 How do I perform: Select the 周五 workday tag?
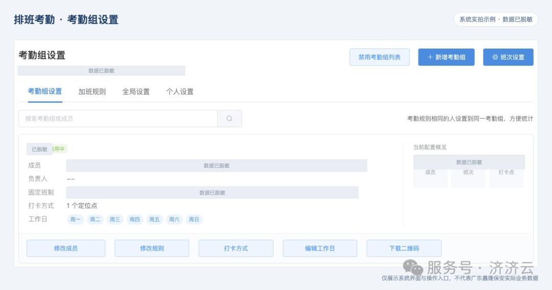[154, 220]
